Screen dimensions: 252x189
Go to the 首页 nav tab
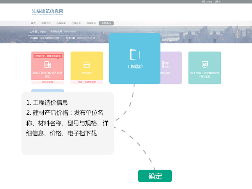pyautogui.click(x=33, y=24)
